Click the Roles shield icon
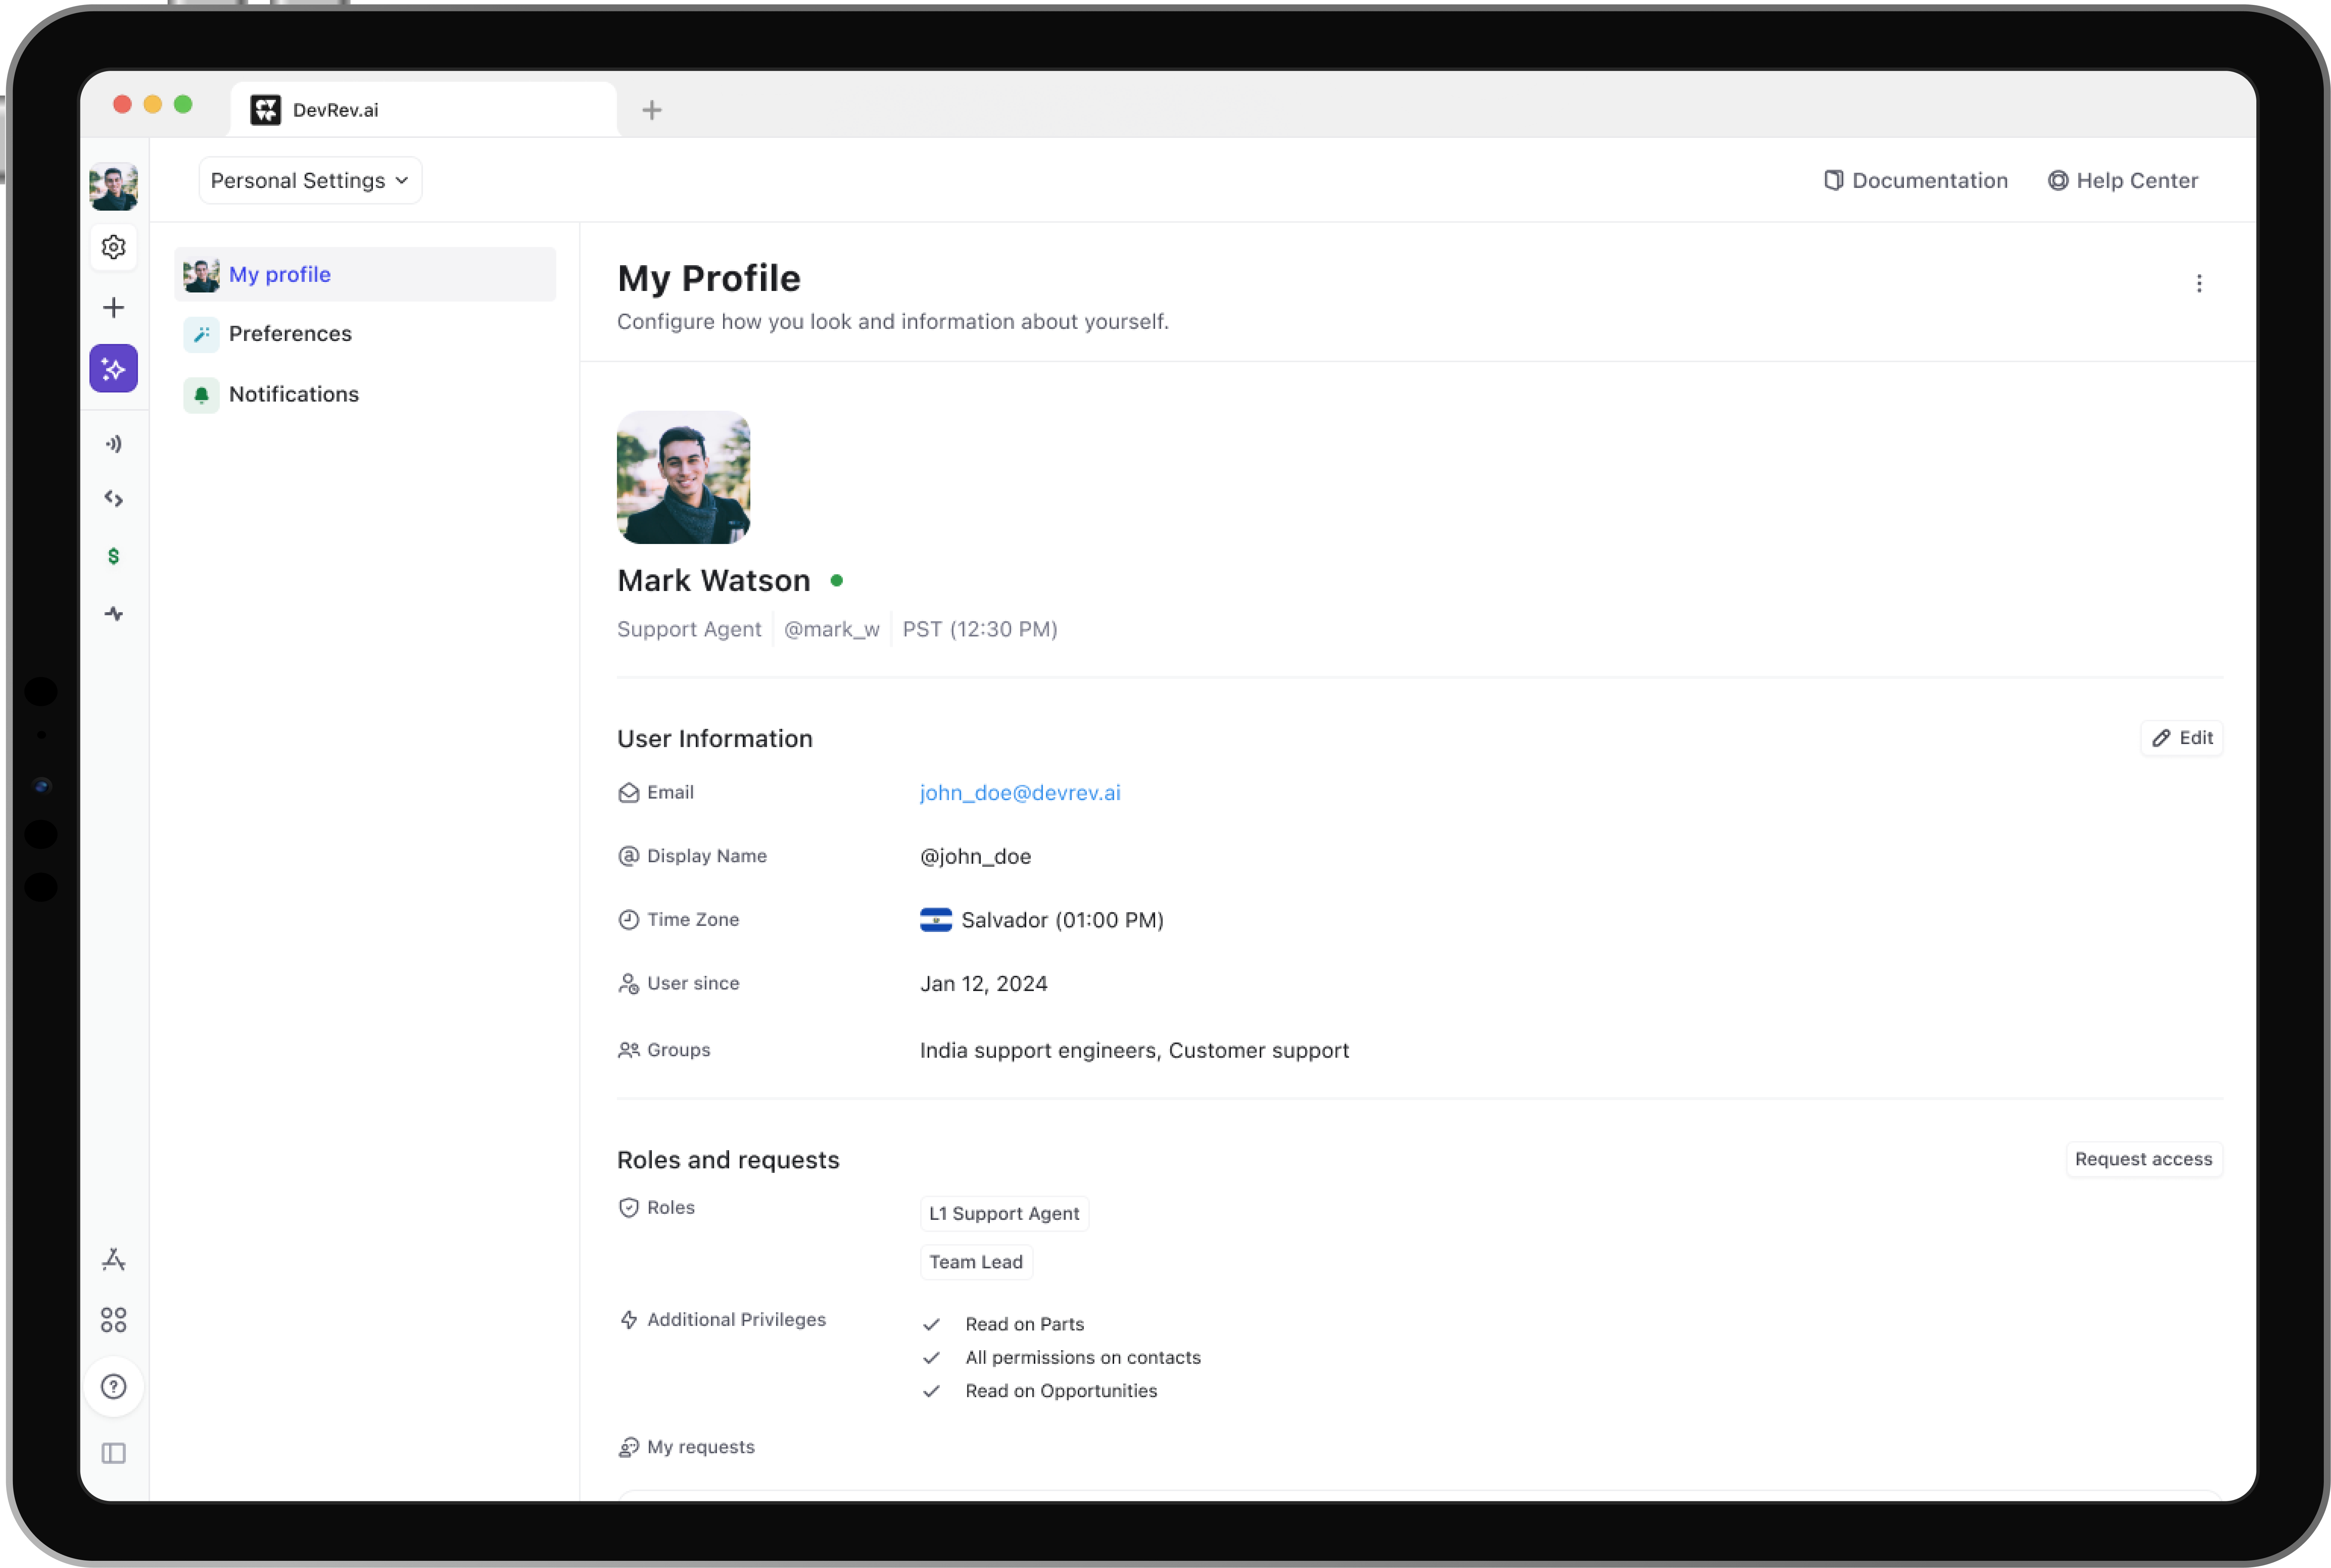2331x1568 pixels. [628, 1208]
